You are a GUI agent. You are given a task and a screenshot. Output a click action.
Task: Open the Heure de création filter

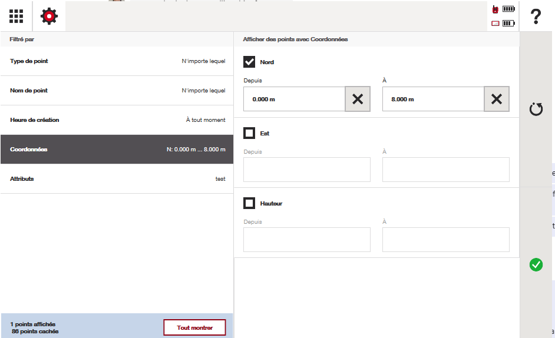[x=117, y=120]
